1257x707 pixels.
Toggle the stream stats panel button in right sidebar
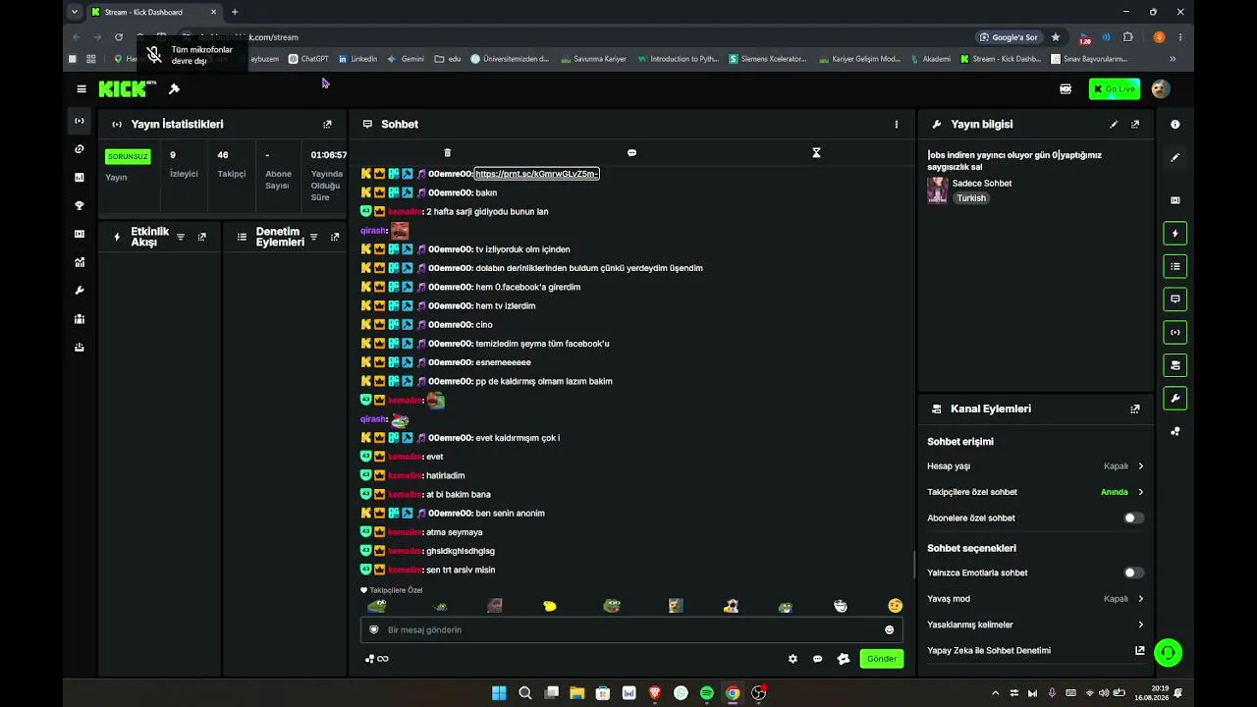(x=1175, y=332)
